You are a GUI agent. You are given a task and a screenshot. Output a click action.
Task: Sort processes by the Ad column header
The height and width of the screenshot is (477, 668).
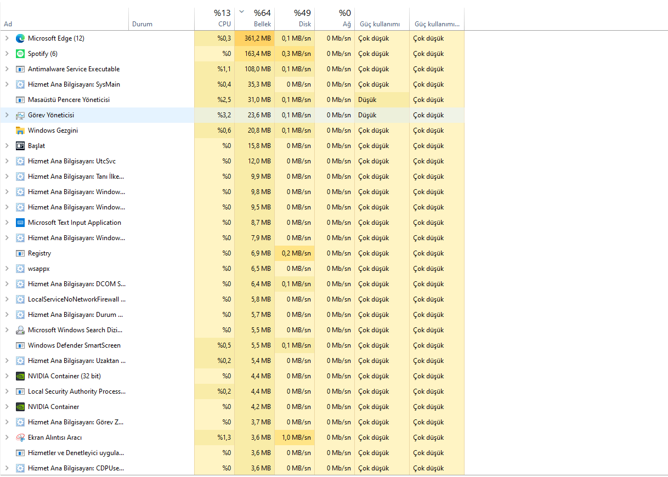(65, 19)
